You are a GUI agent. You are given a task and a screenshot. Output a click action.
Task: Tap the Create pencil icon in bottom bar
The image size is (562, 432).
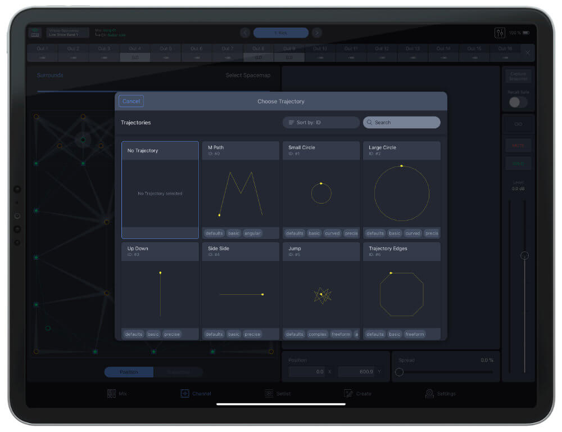point(348,394)
